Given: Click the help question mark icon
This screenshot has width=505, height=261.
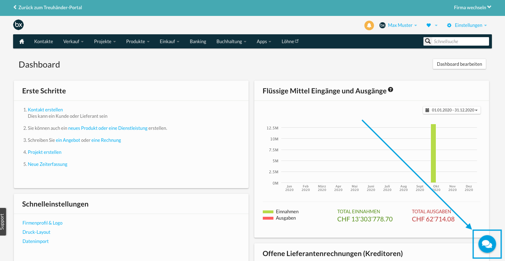Looking at the screenshot, I should pos(390,90).
